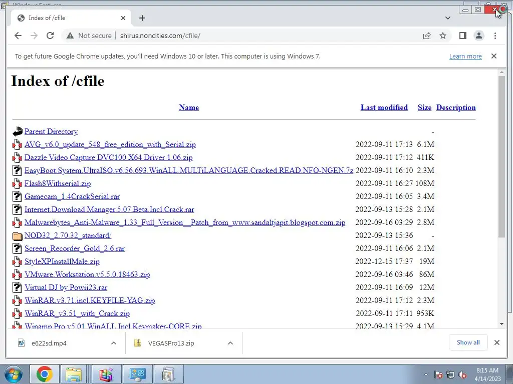
Task: Download VMware Workstation v5.5.0 zip
Action: (87, 274)
